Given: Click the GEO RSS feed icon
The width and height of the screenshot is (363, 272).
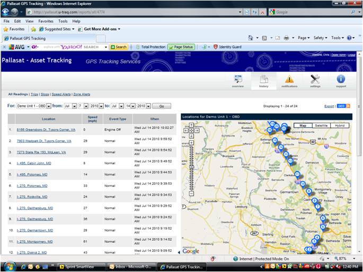Looking at the screenshot, I should click(343, 106).
